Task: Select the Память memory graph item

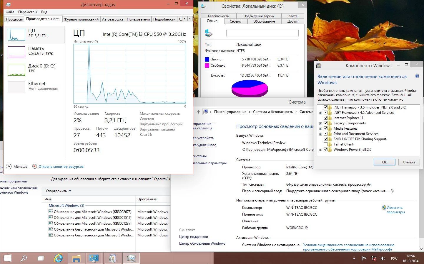Action: 35,52
